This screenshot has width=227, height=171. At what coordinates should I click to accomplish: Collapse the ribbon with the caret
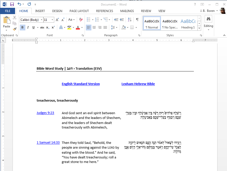(x=224, y=35)
